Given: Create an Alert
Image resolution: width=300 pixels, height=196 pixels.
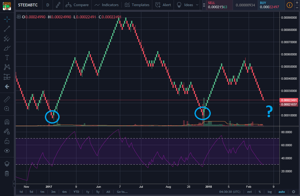Looking at the screenshot, I should coord(163,5).
